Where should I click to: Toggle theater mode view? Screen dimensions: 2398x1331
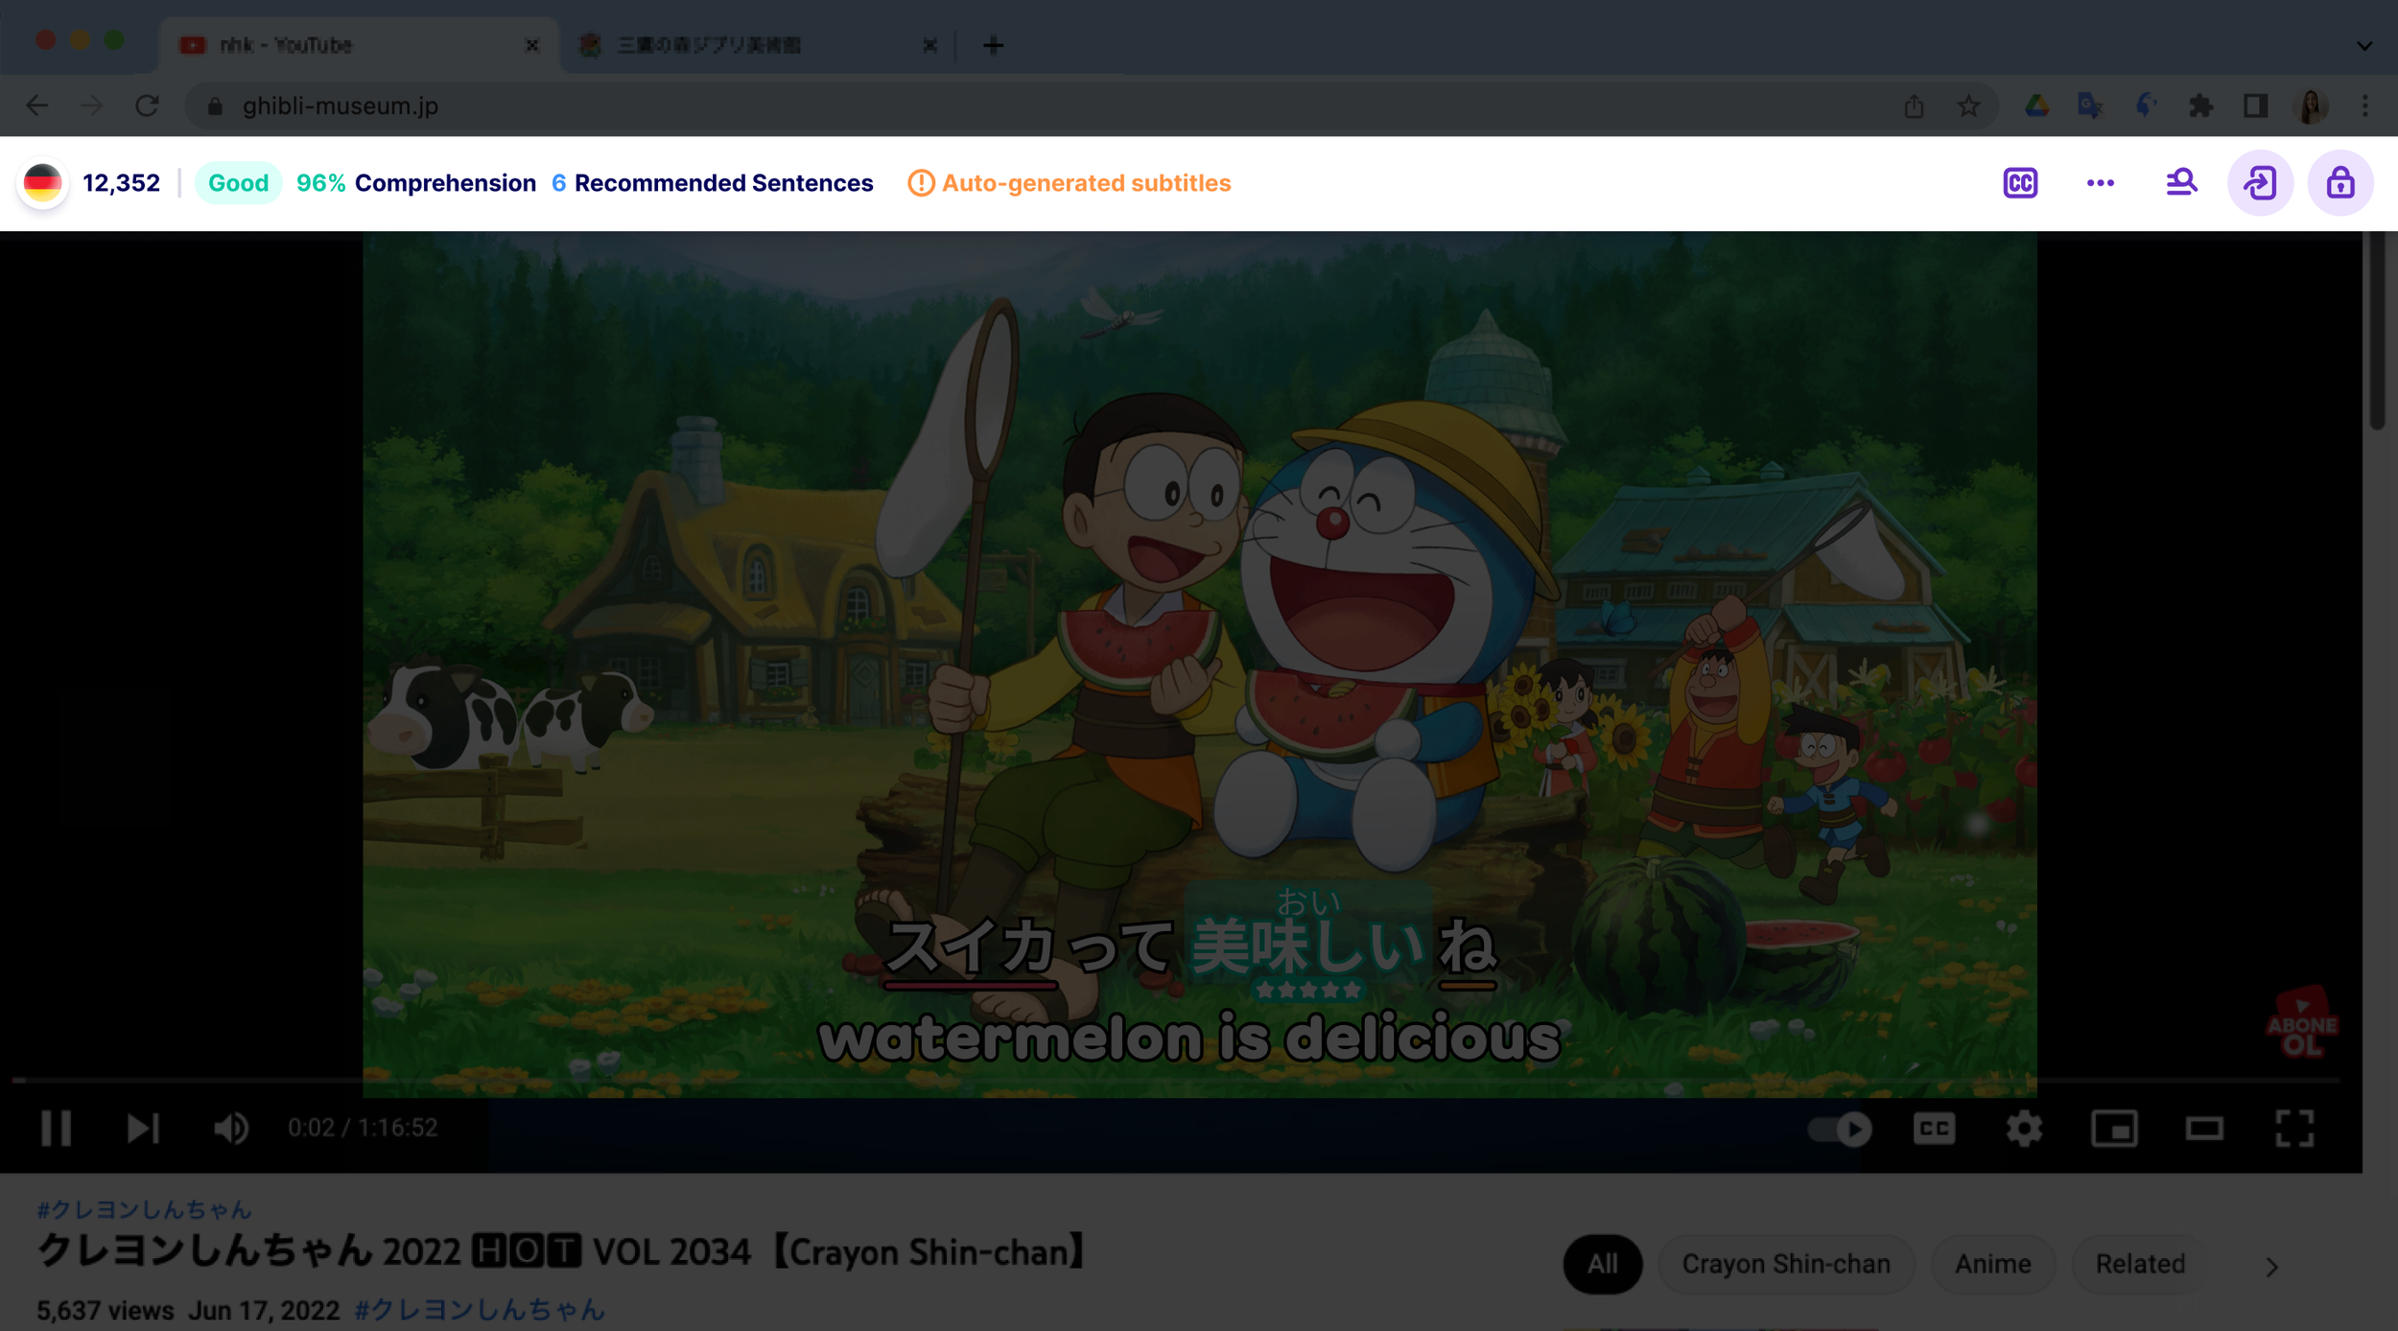tap(2203, 1129)
